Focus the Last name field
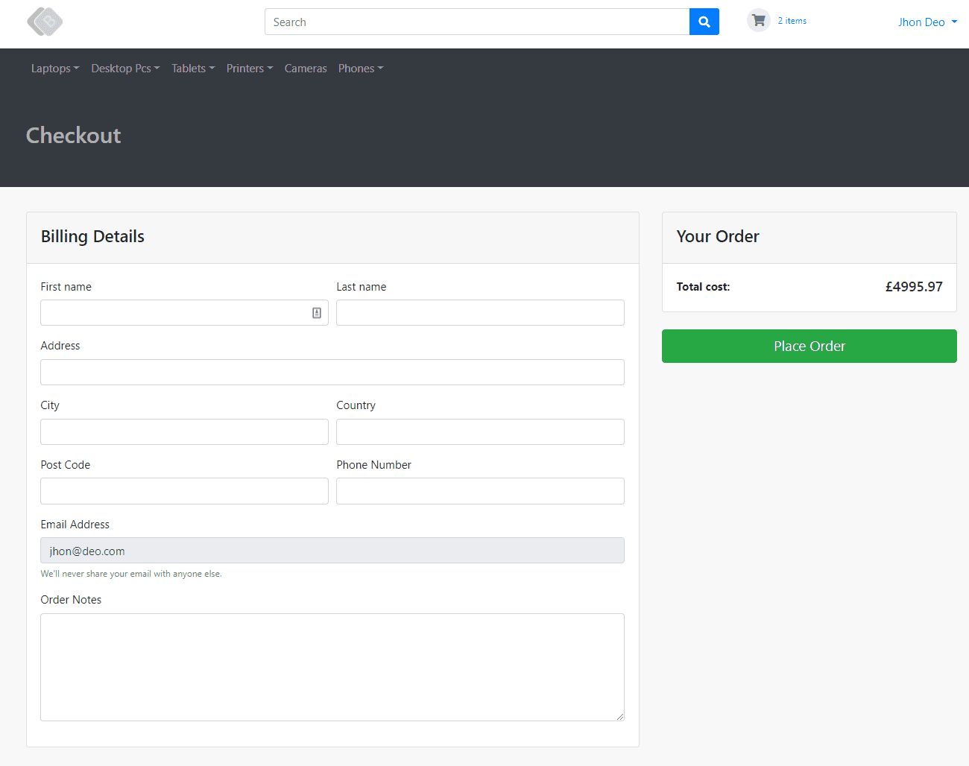Image resolution: width=969 pixels, height=766 pixels. click(479, 312)
